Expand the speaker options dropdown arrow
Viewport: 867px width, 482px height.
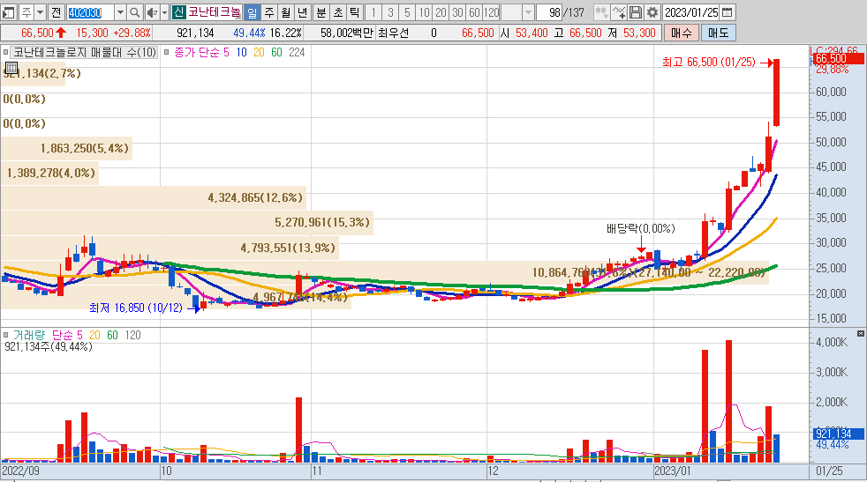coord(164,12)
